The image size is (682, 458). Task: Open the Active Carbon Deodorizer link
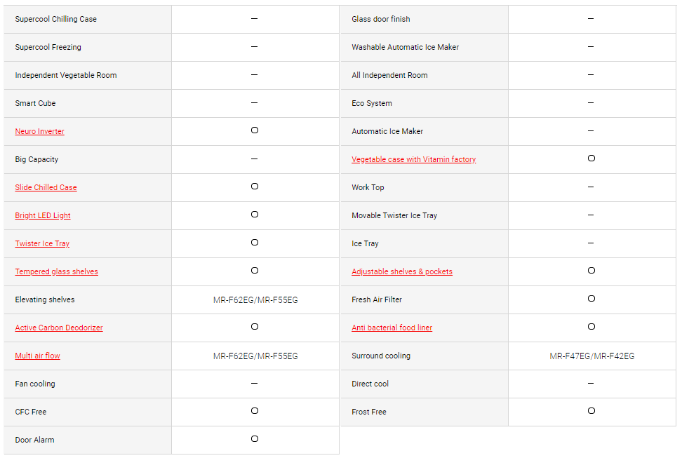59,328
